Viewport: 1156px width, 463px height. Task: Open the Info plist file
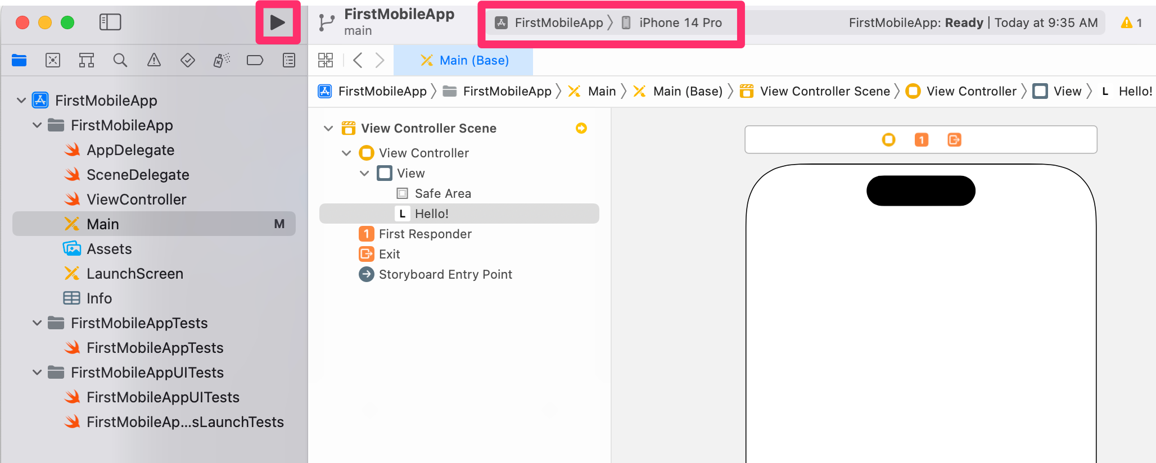(88, 298)
